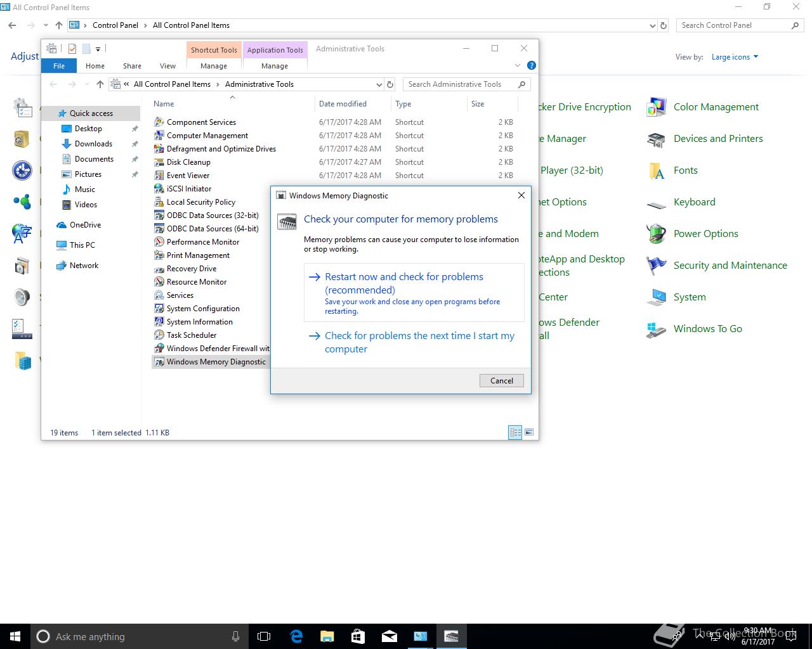Click System icon in Control Panel
Image resolution: width=812 pixels, height=649 pixels.
(x=656, y=297)
